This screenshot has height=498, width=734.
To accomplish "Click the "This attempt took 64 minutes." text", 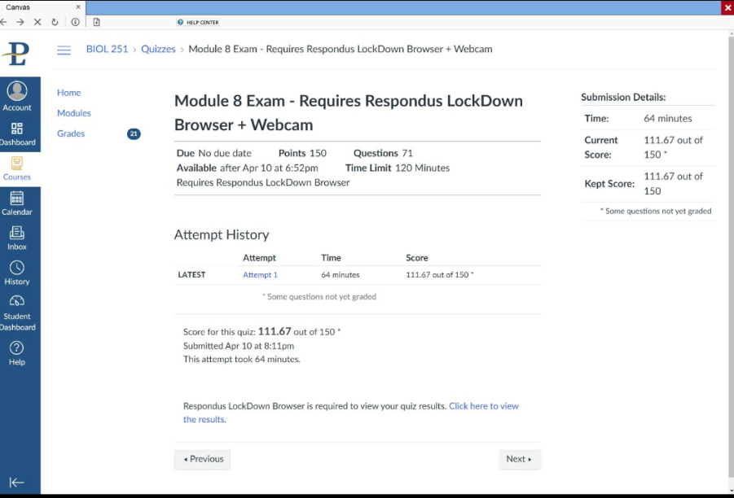I will 242,360.
